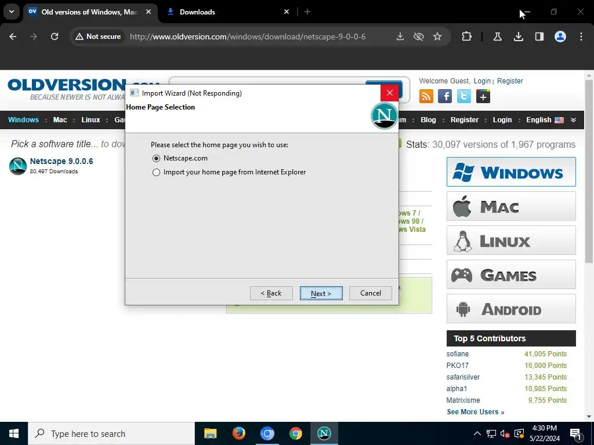Go Back in the Import Wizard
The image size is (594, 445).
click(x=271, y=293)
